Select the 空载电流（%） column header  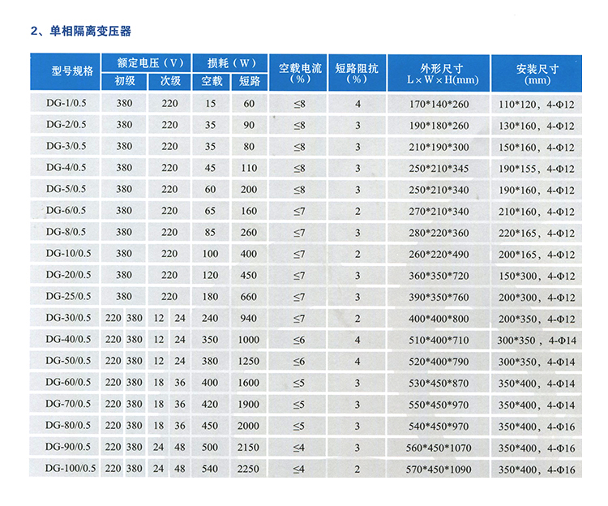300,71
